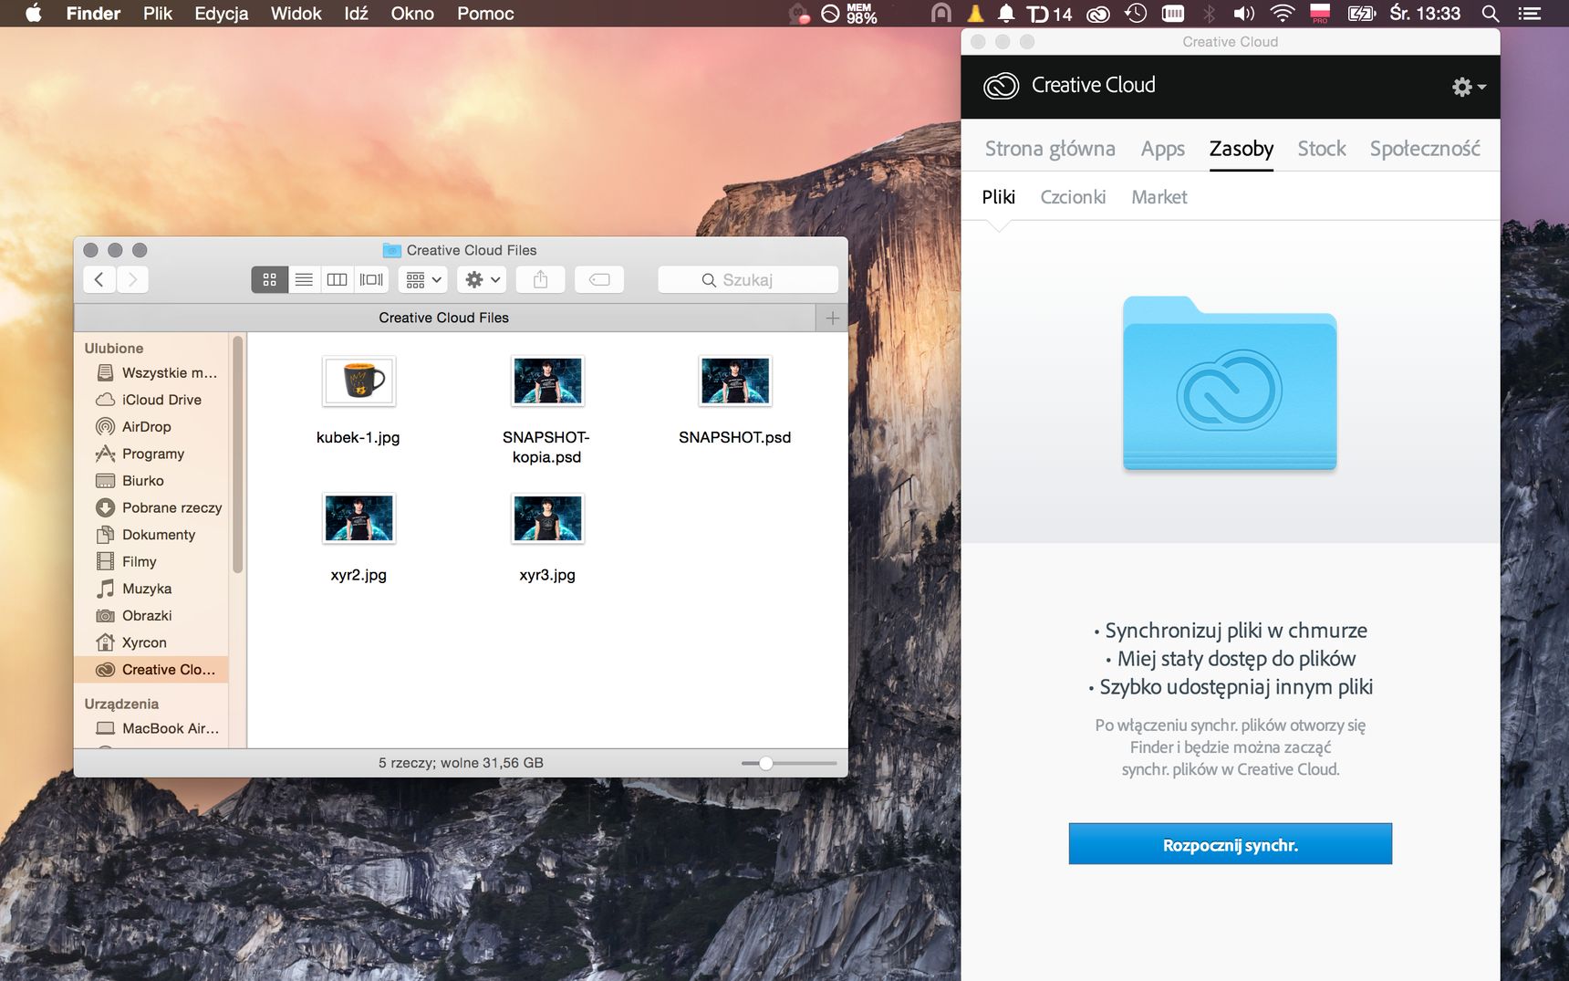Click the Creative Cloud menu bar icon
The width and height of the screenshot is (1569, 981).
pos(1098,13)
